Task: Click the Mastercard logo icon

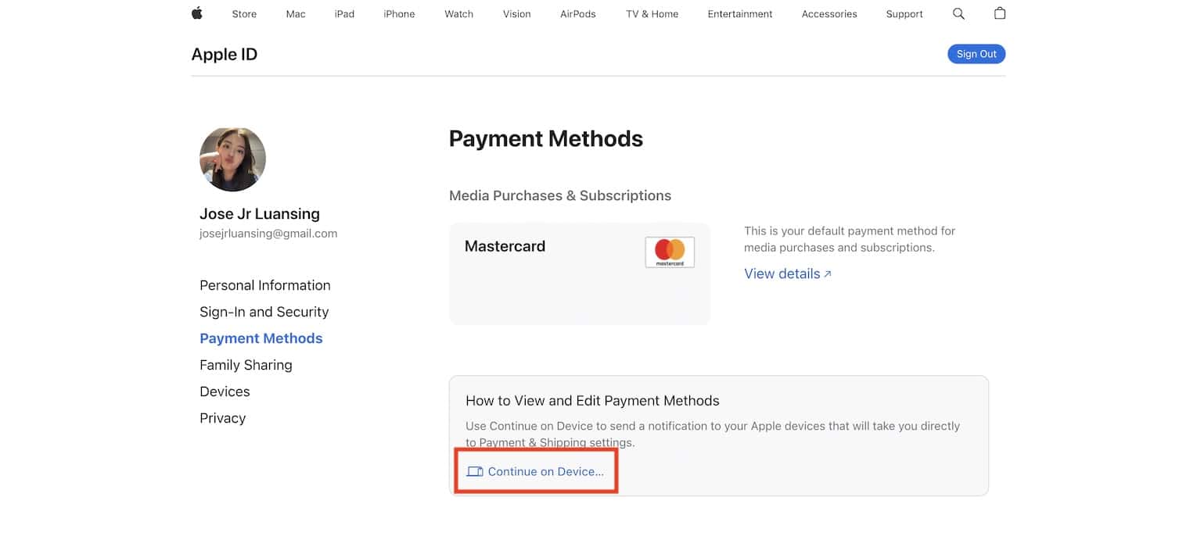Action: click(x=670, y=252)
